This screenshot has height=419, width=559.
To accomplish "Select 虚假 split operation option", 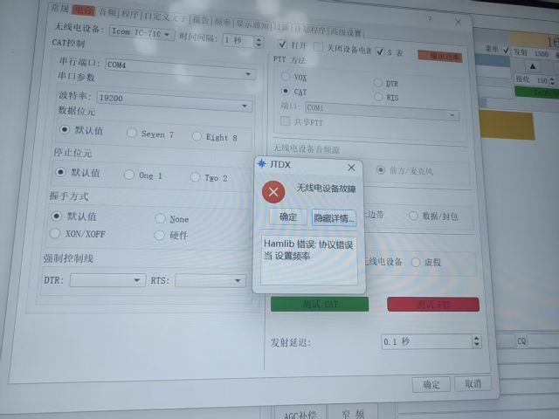I will point(416,263).
